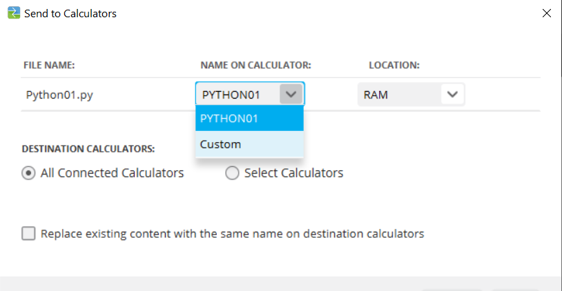
Task: Enable the Replace existing content checkbox
Action: click(x=29, y=234)
